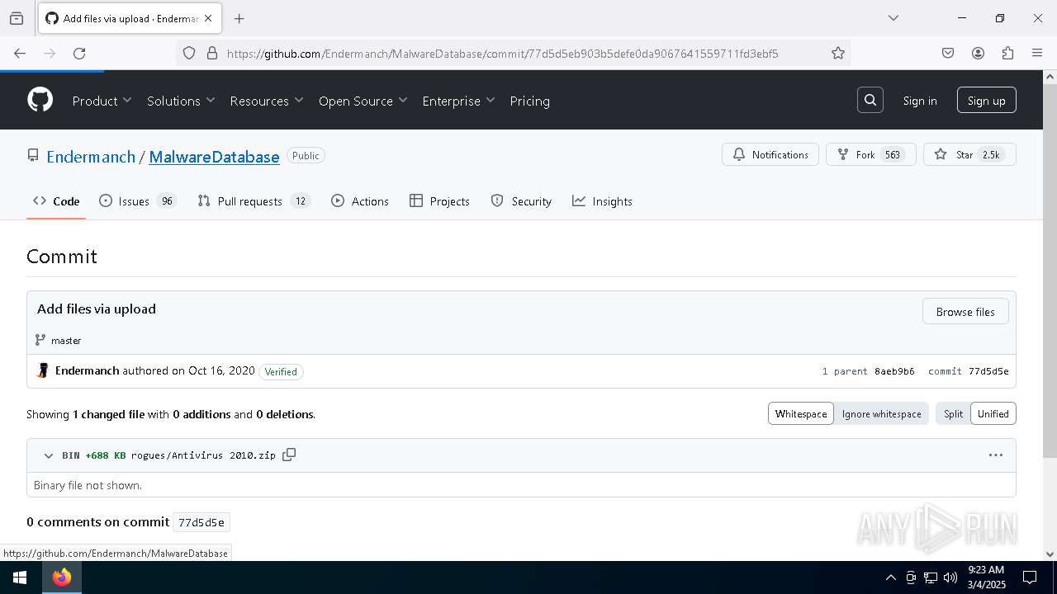This screenshot has width=1057, height=594.
Task: Open the taskbar network icon
Action: 931,577
